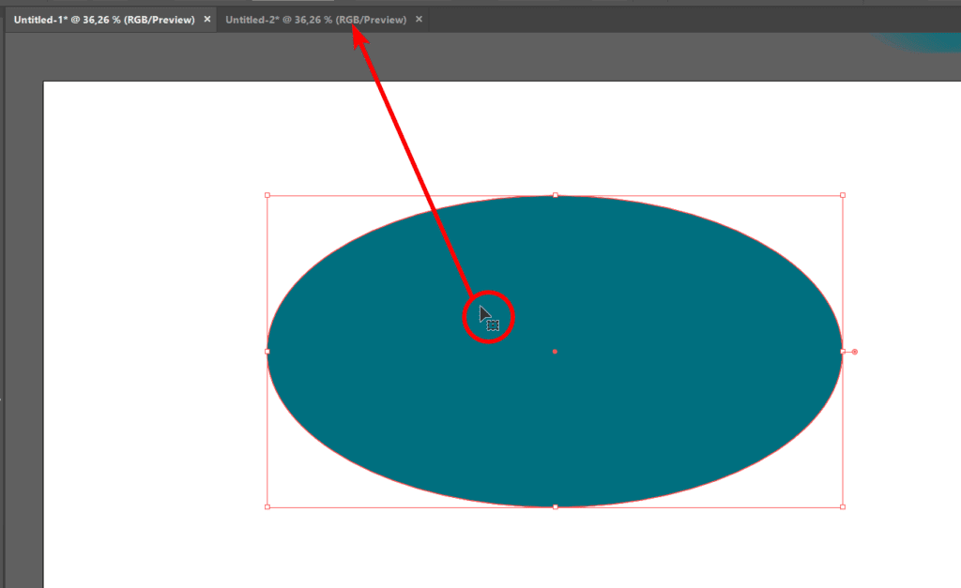Viewport: 961px width, 588px height.
Task: Switch to the Untitled-1 document tab
Action: pyautogui.click(x=103, y=20)
